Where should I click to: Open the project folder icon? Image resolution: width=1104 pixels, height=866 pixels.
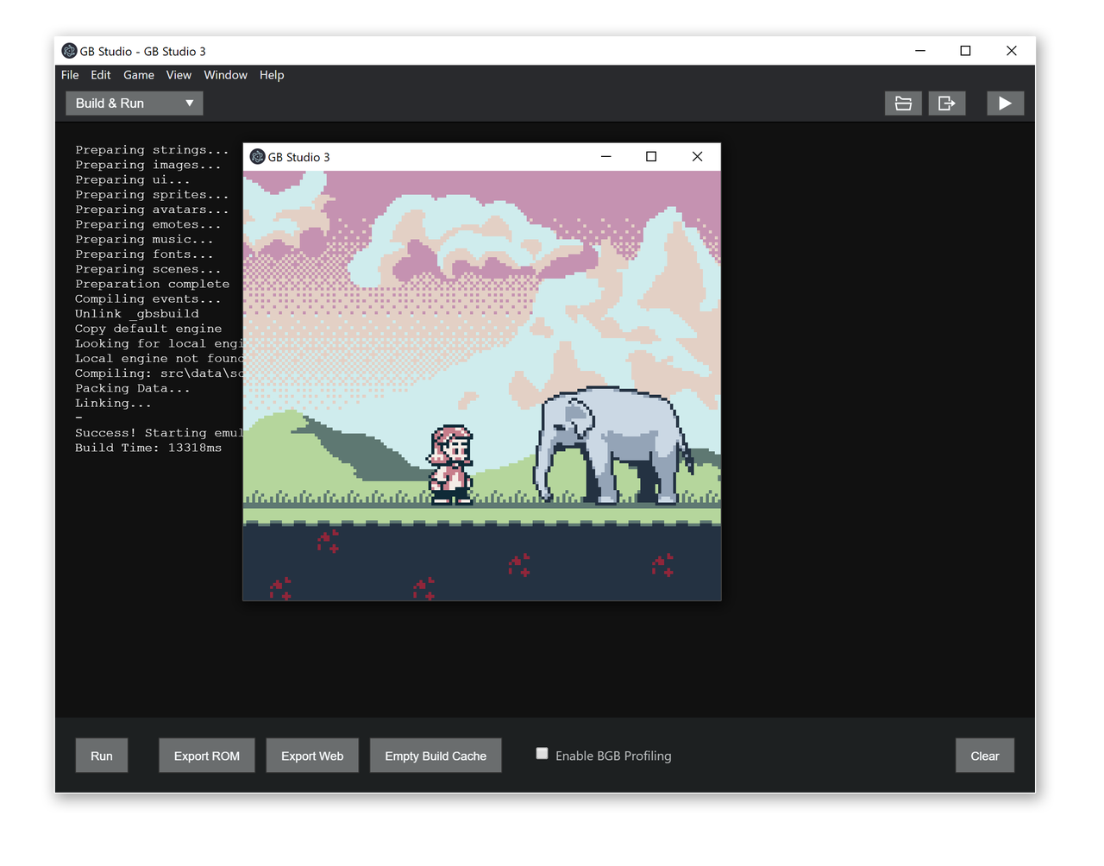pos(903,104)
